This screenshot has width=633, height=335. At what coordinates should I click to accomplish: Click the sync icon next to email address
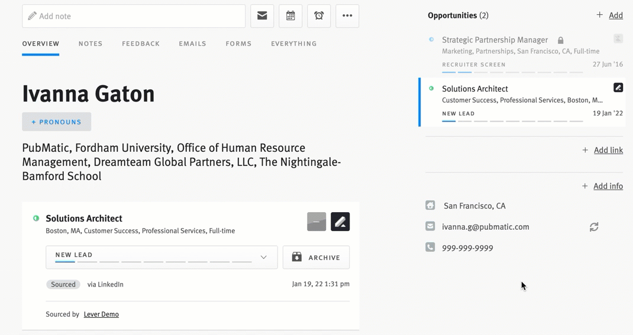point(594,227)
